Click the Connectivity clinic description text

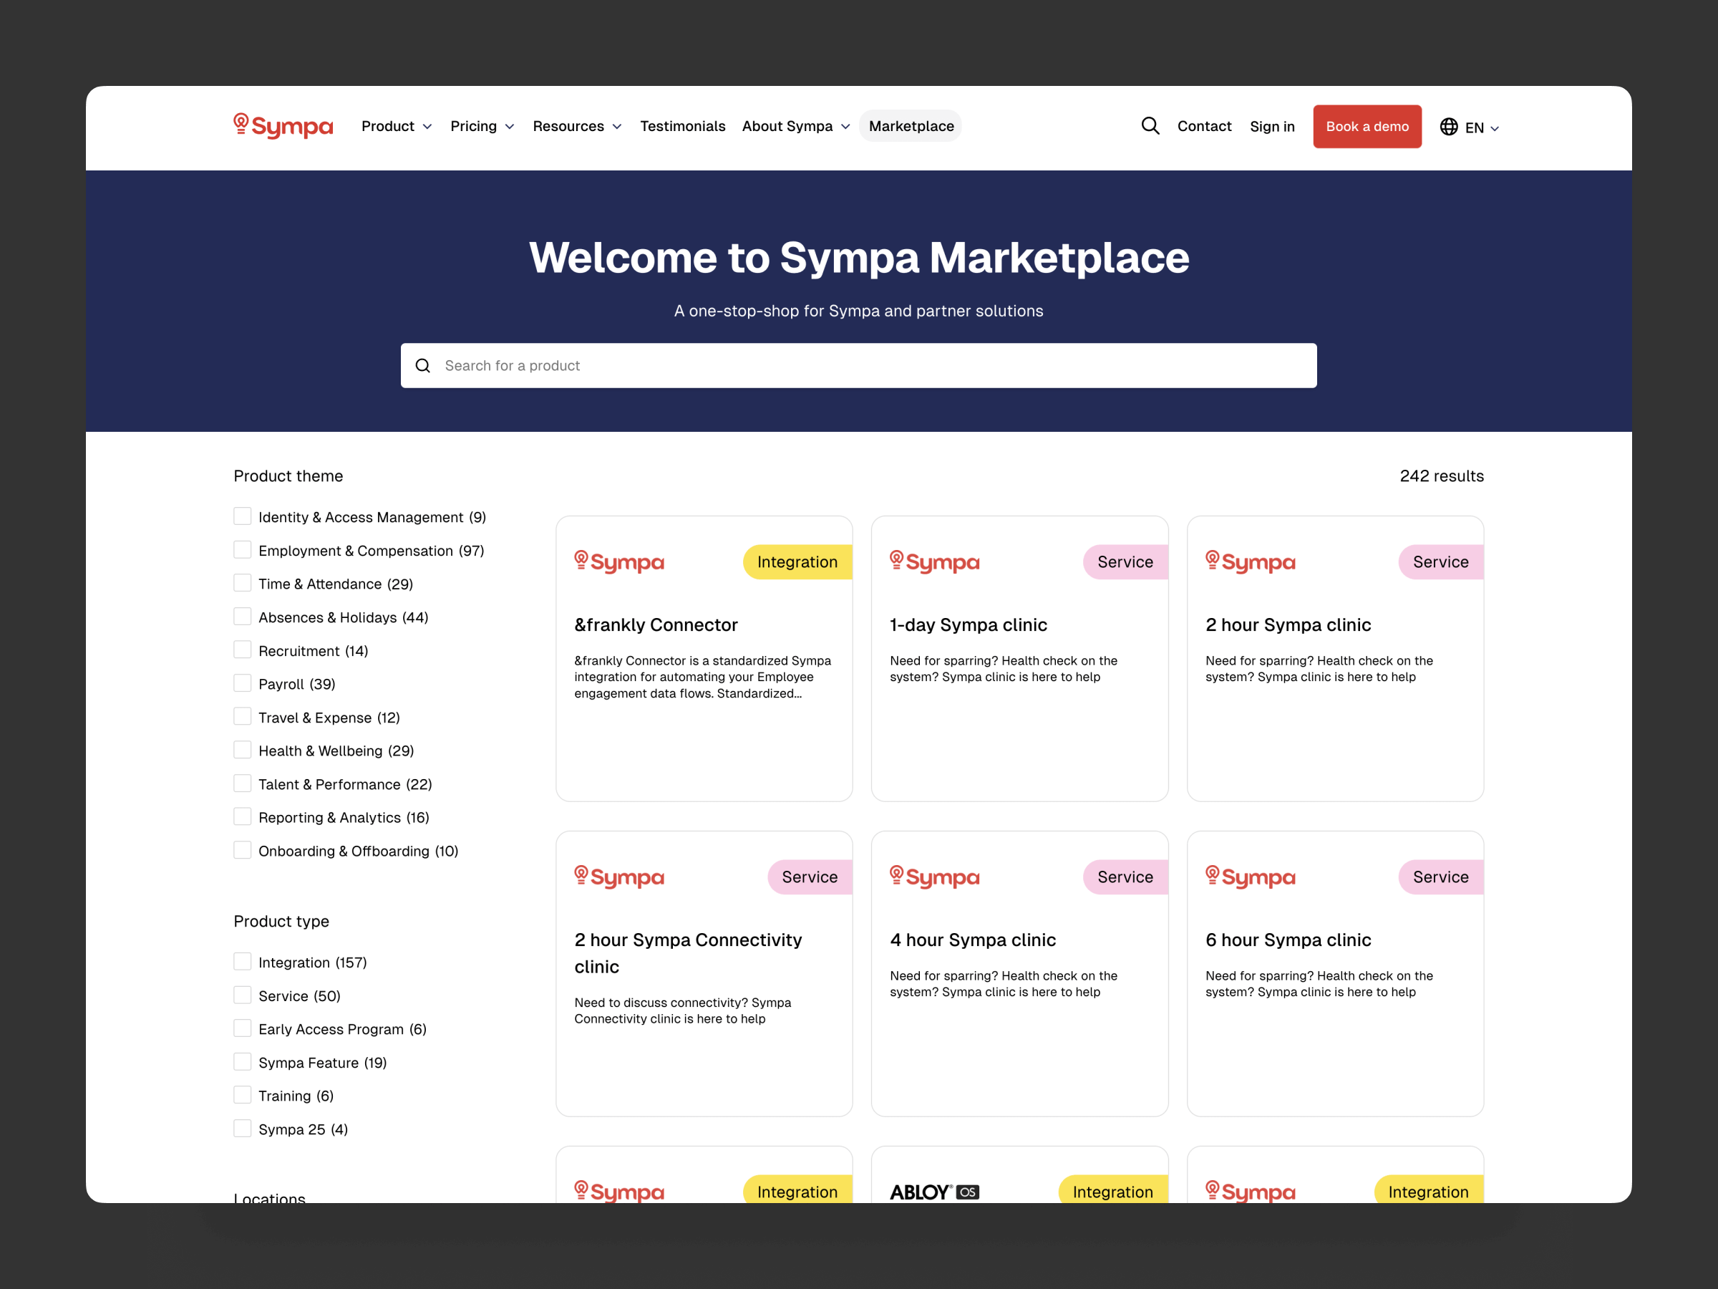[x=683, y=1011]
